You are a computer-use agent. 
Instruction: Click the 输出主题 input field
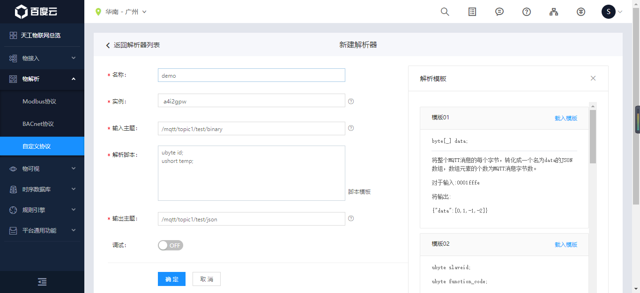point(252,219)
